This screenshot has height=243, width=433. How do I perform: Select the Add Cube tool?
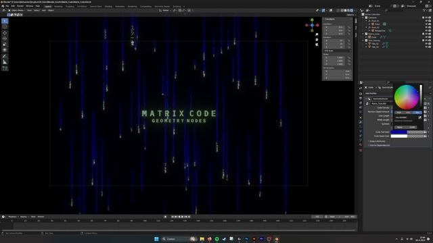click(x=5, y=68)
